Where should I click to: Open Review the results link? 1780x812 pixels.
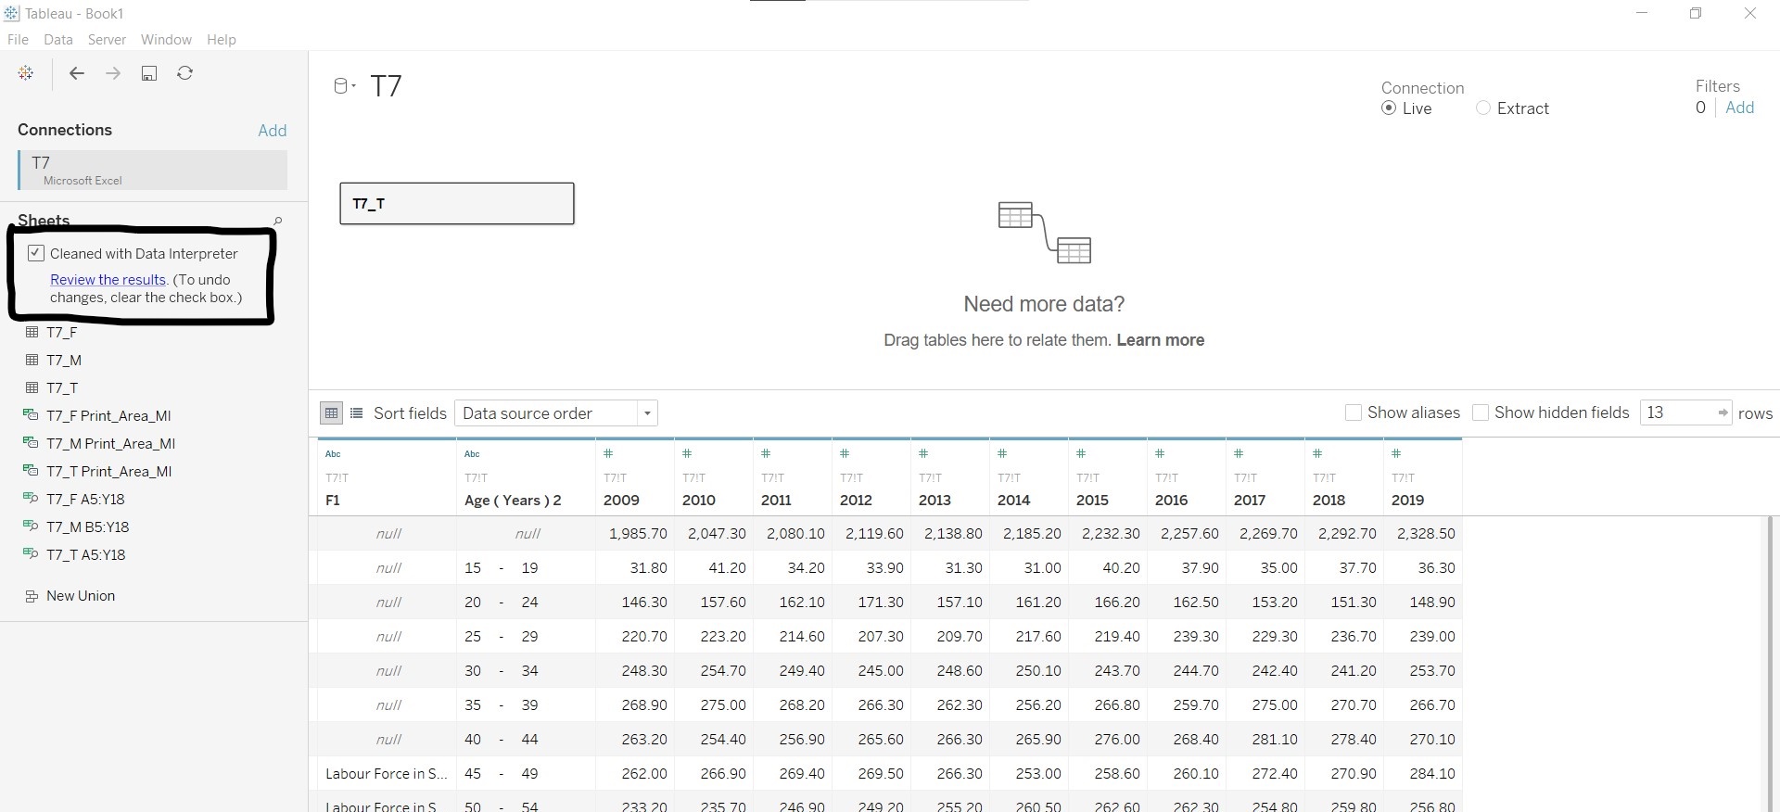click(108, 280)
